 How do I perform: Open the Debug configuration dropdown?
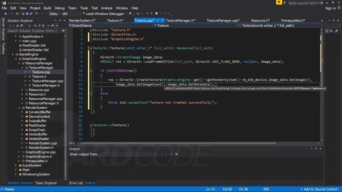pos(55,14)
